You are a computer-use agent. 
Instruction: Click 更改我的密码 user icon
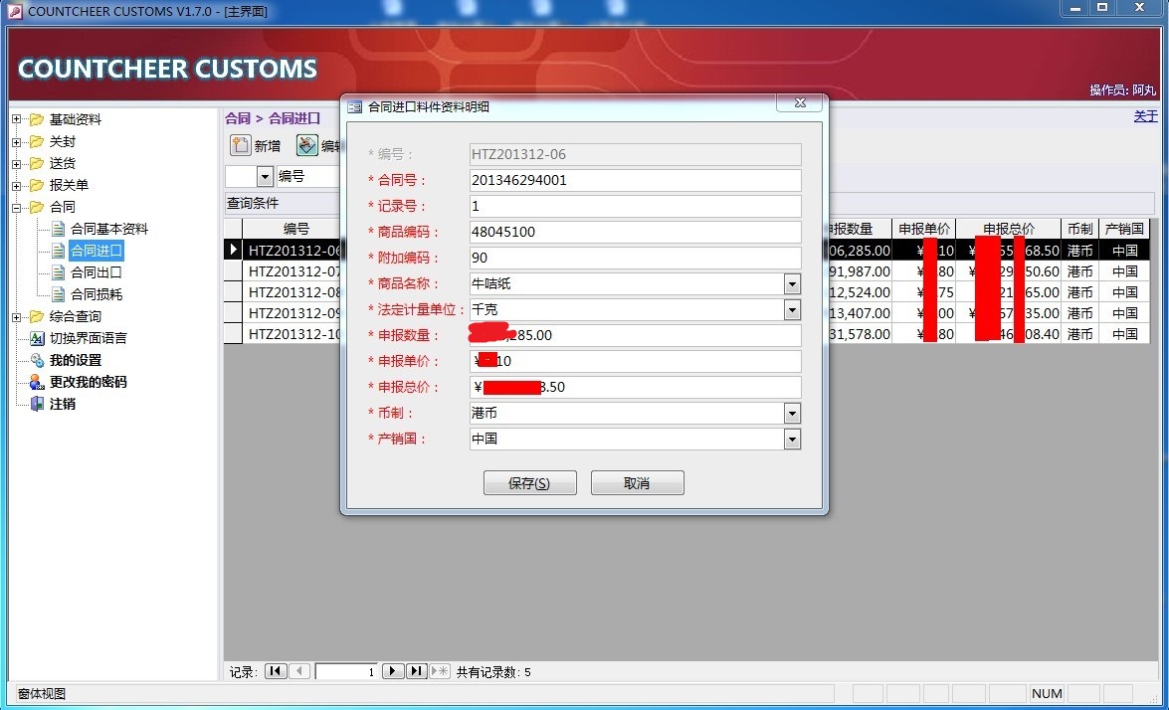pyautogui.click(x=37, y=382)
